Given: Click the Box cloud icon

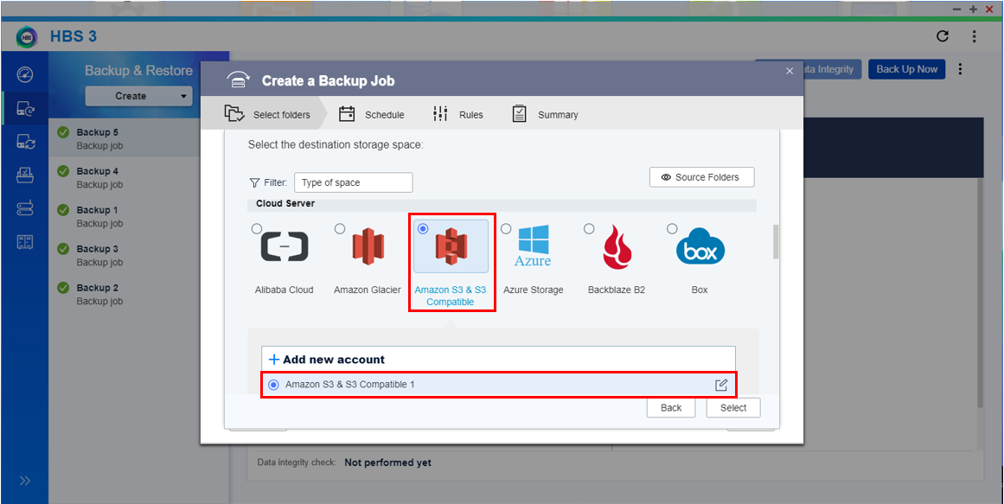Looking at the screenshot, I should click(700, 247).
